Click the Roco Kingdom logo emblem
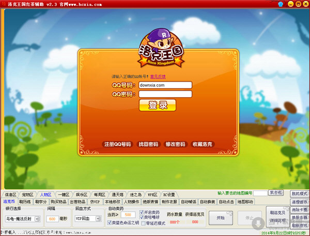This screenshot has width=310, height=236. coord(161,48)
